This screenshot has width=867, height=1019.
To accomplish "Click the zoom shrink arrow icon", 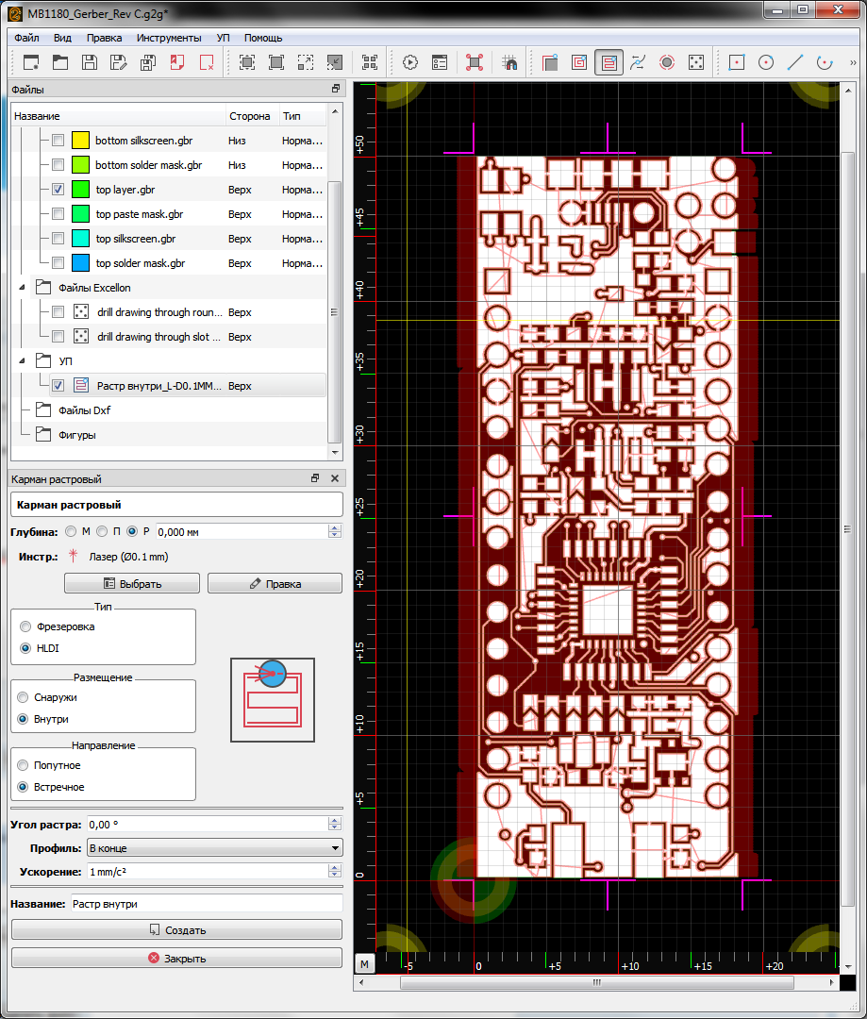I will (x=335, y=62).
